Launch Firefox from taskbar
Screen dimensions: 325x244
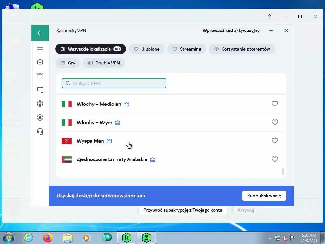pyautogui.click(x=48, y=238)
